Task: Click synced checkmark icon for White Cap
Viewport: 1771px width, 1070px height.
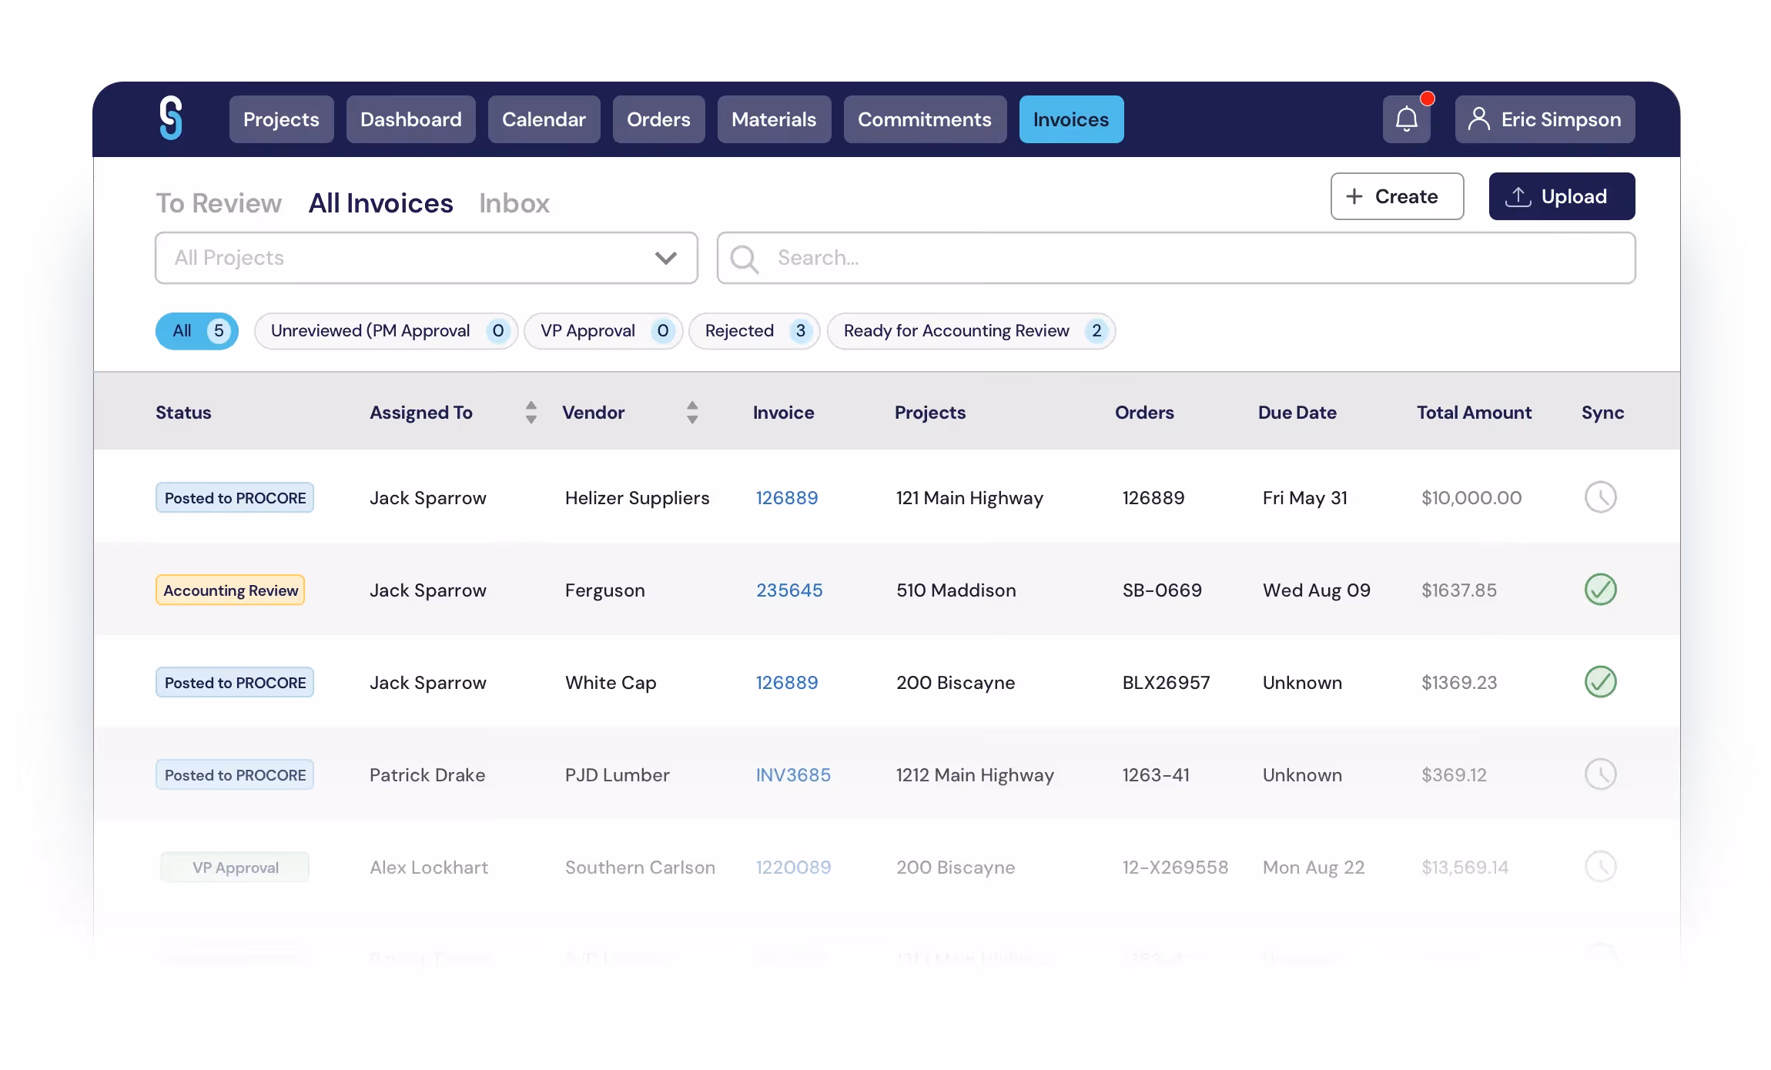Action: [x=1600, y=682]
